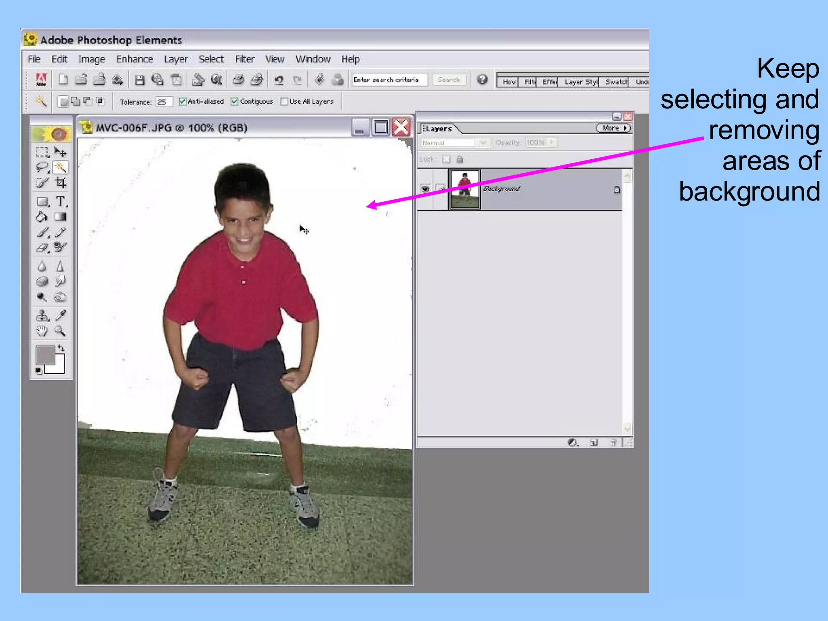828x621 pixels.
Task: Choose Add to Selection mode button
Action: 75,101
